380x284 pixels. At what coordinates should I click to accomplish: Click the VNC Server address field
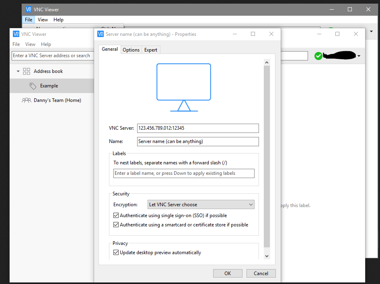coord(198,128)
